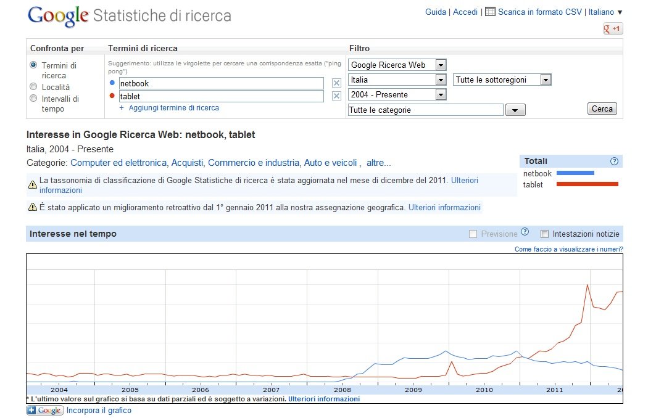Screen dimensions: 656x418
Task: Click the Accedi link
Action: click(465, 12)
